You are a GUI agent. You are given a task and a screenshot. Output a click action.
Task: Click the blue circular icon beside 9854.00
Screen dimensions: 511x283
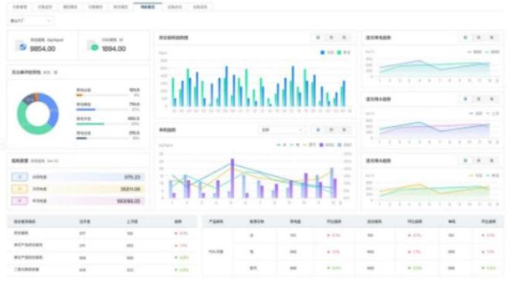click(x=22, y=46)
